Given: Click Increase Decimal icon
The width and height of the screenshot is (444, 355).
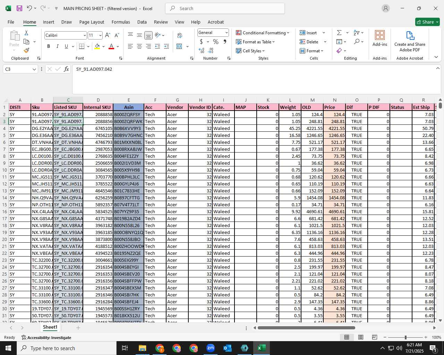Looking at the screenshot, I should pos(202,51).
